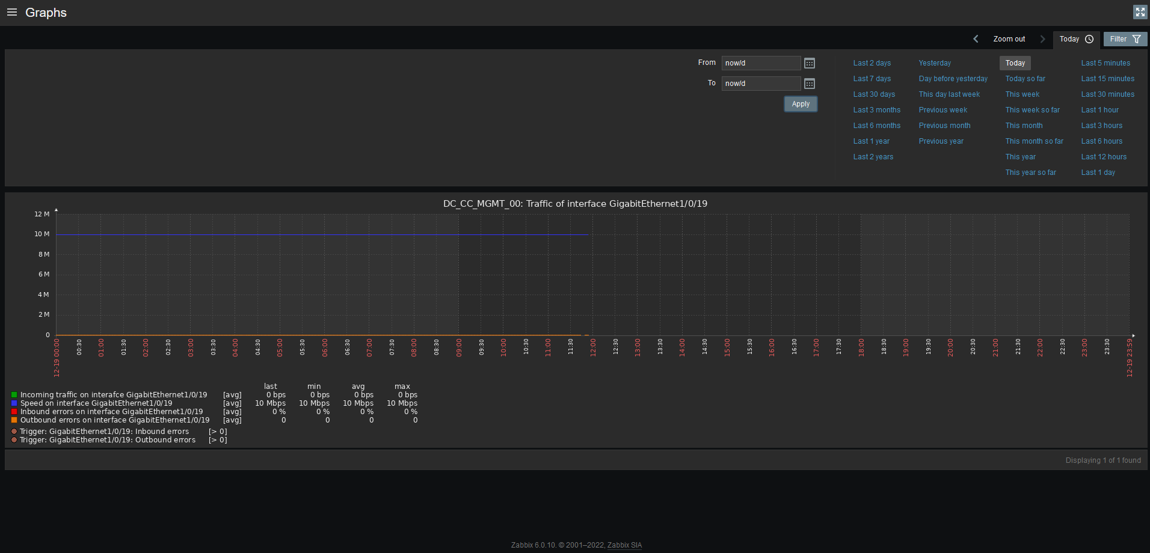
Task: Click the To date input field
Action: [761, 84]
